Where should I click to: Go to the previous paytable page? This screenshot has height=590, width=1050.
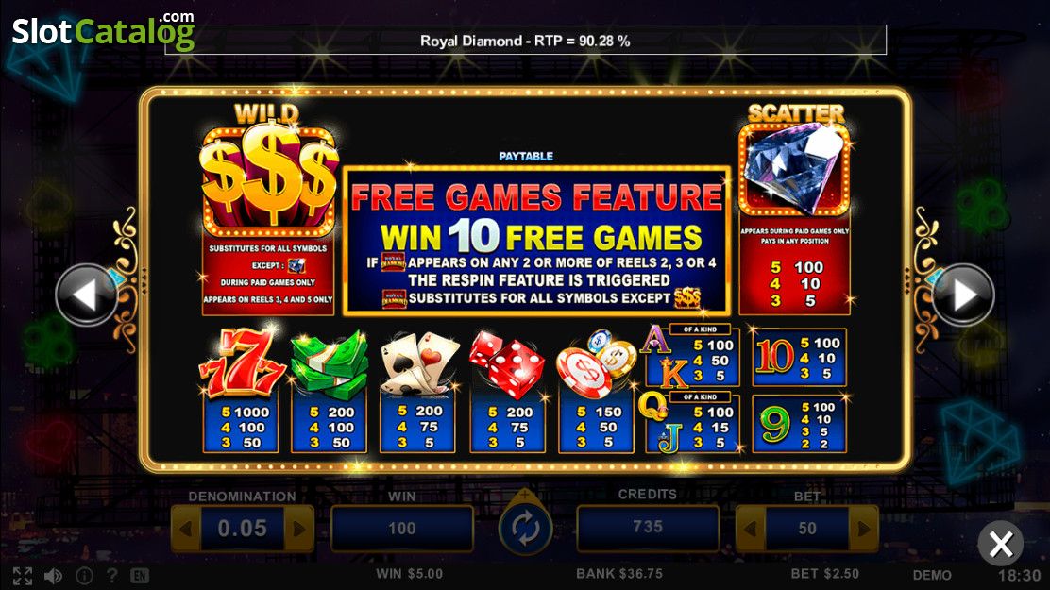pyautogui.click(x=86, y=295)
